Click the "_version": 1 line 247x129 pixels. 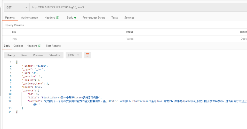[32, 76]
